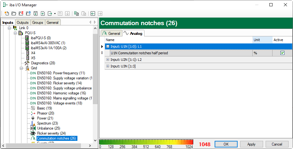The width and height of the screenshot is (293, 149).
Task: Click the open folder toolbar icon
Action: tap(14, 13)
